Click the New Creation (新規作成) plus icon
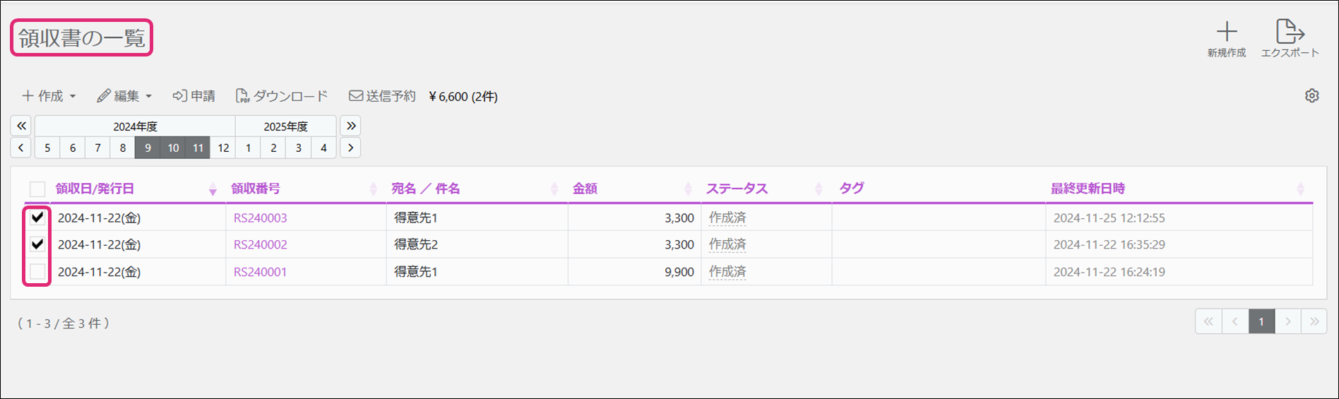1339x399 pixels. coord(1227,32)
